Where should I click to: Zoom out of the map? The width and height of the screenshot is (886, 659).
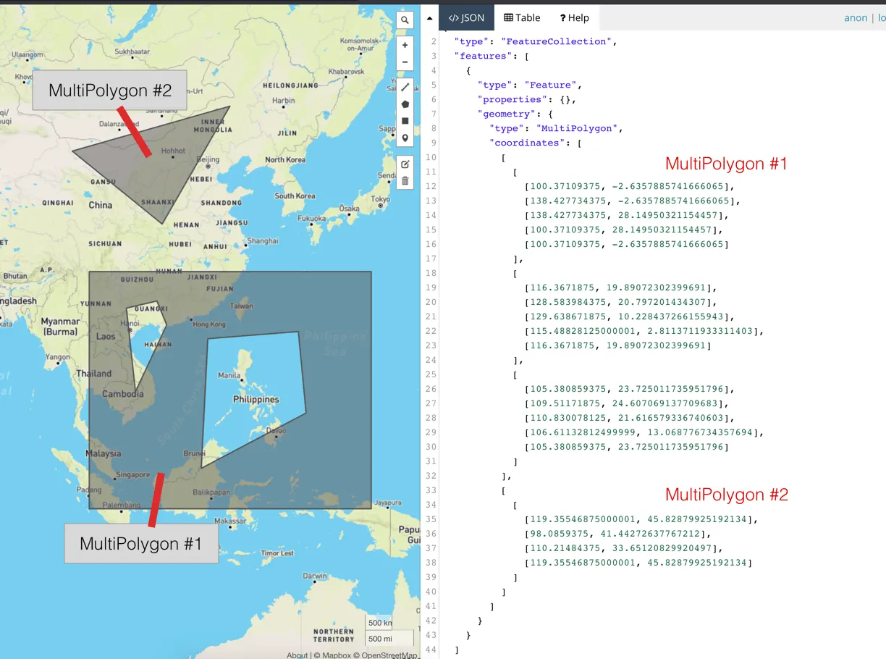click(405, 62)
